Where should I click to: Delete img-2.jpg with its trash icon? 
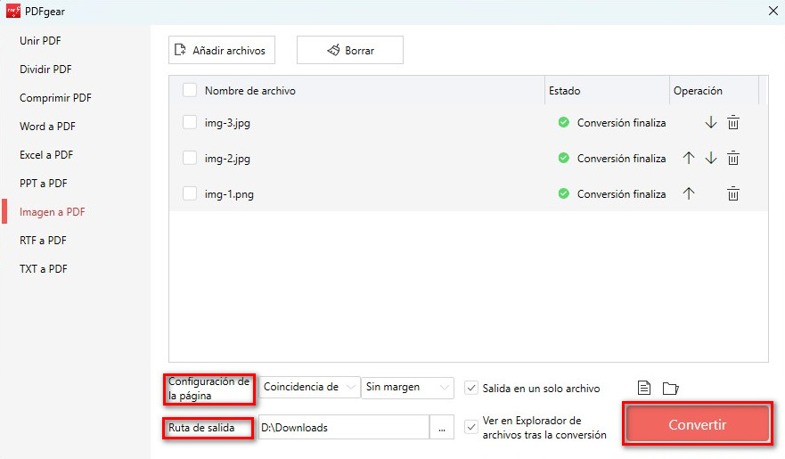pyautogui.click(x=733, y=158)
